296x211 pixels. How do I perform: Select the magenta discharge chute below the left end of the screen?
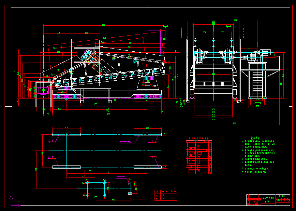[43, 90]
